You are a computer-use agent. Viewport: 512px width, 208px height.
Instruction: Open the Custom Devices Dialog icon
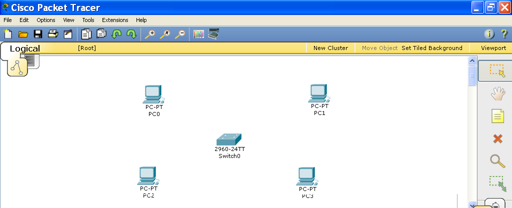click(213, 34)
